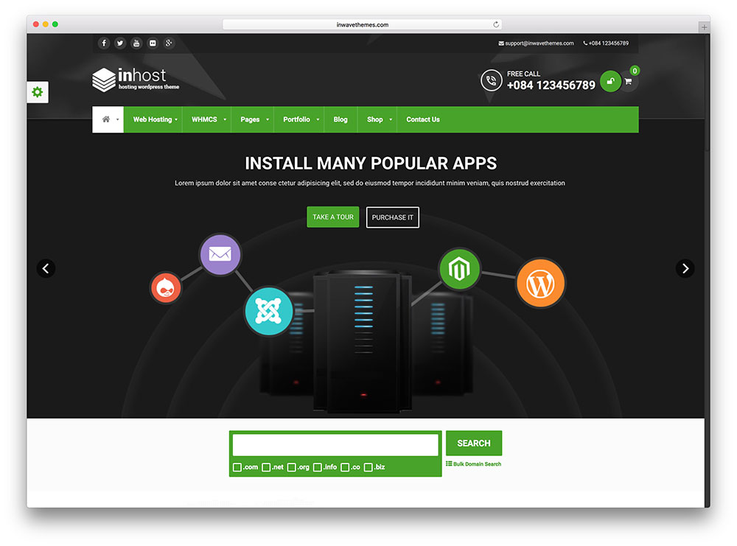This screenshot has height=546, width=737.
Task: Click the cart item count badge
Action: coord(635,71)
